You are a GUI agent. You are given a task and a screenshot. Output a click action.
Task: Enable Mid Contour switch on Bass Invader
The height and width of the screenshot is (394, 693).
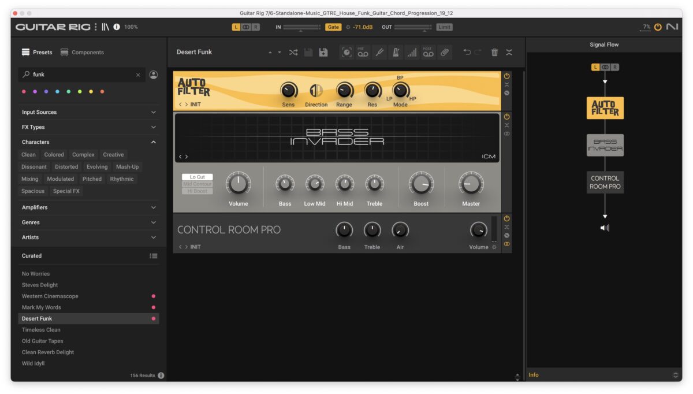point(198,184)
